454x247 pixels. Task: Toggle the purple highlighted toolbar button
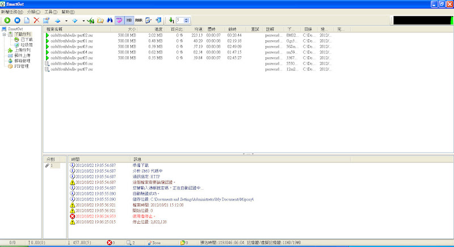[119, 20]
